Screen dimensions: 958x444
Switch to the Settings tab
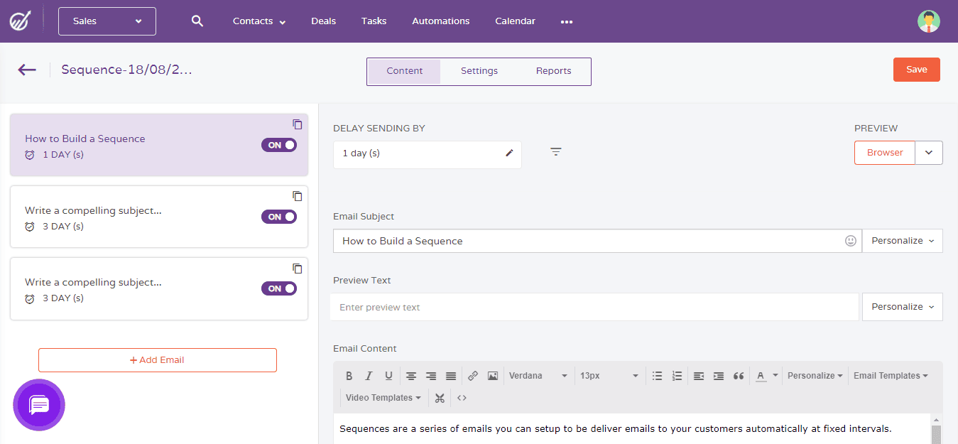pos(479,71)
